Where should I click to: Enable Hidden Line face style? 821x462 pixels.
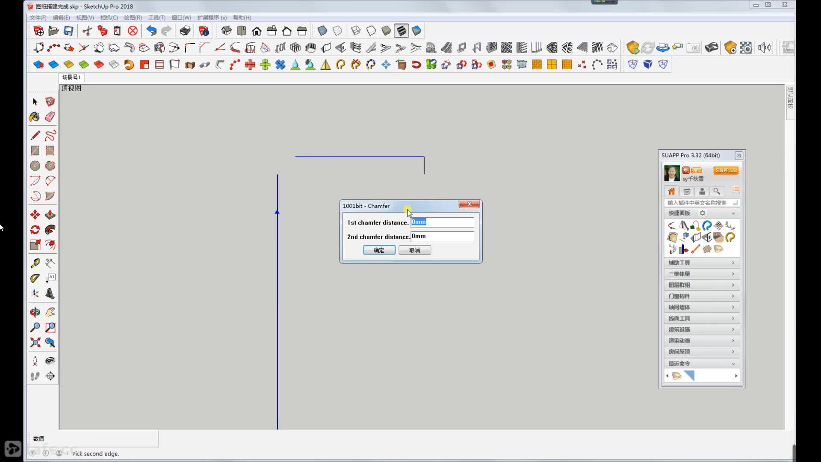point(371,31)
